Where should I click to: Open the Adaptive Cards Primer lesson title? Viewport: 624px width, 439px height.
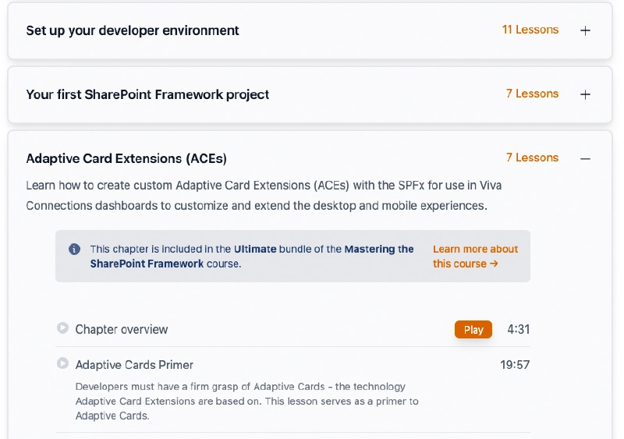[134, 365]
